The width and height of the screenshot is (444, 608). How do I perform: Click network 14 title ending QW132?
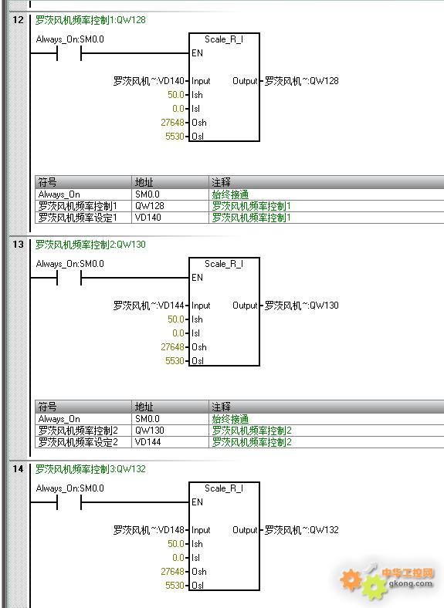point(90,469)
